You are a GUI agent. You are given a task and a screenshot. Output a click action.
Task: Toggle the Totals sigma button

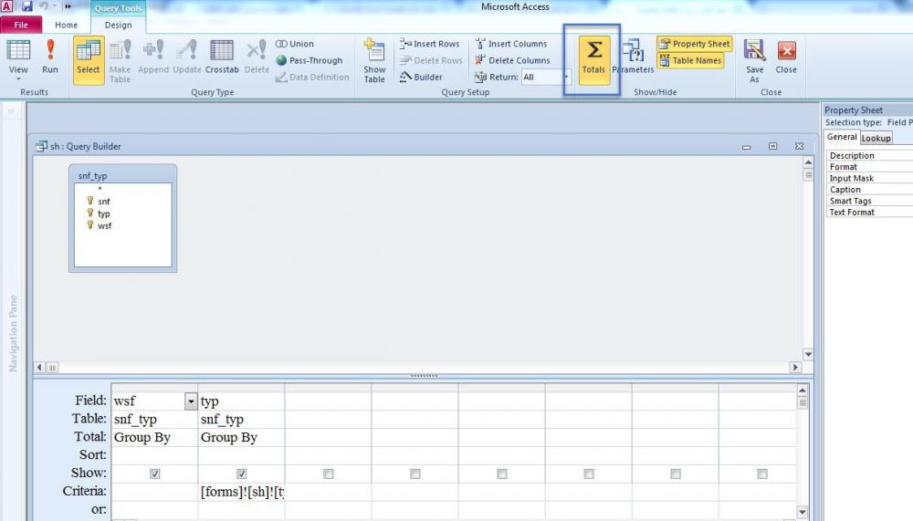point(593,60)
